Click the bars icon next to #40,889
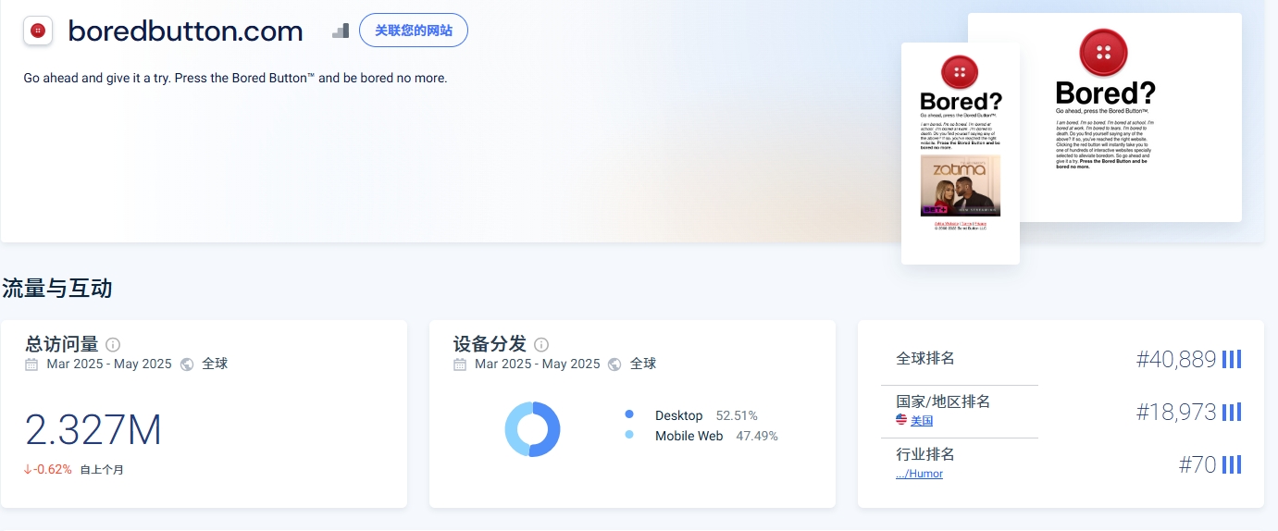Screen dimensions: 1278x531 [x=1232, y=359]
